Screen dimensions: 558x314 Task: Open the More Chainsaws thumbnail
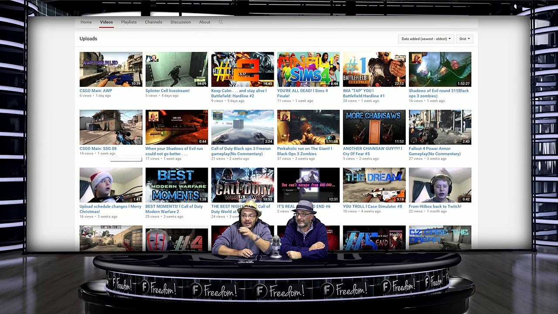374,127
